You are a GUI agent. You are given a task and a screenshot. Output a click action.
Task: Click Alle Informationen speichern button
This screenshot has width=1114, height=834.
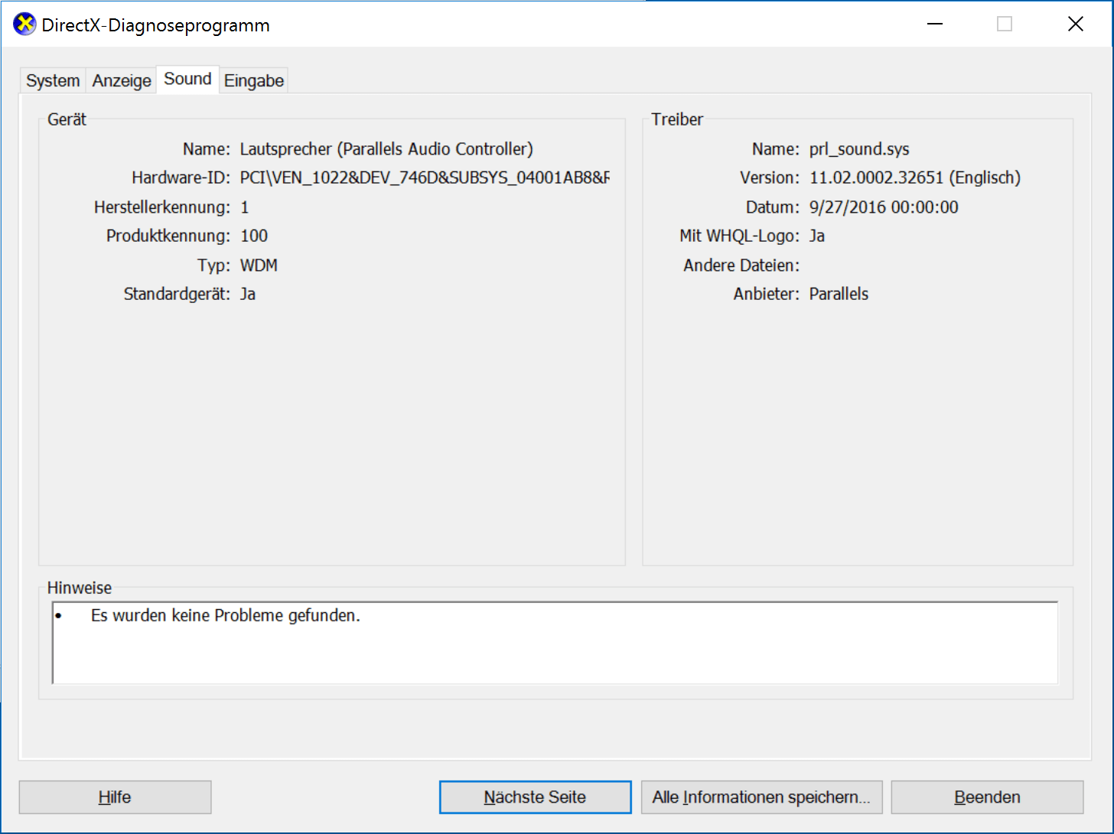point(761,797)
